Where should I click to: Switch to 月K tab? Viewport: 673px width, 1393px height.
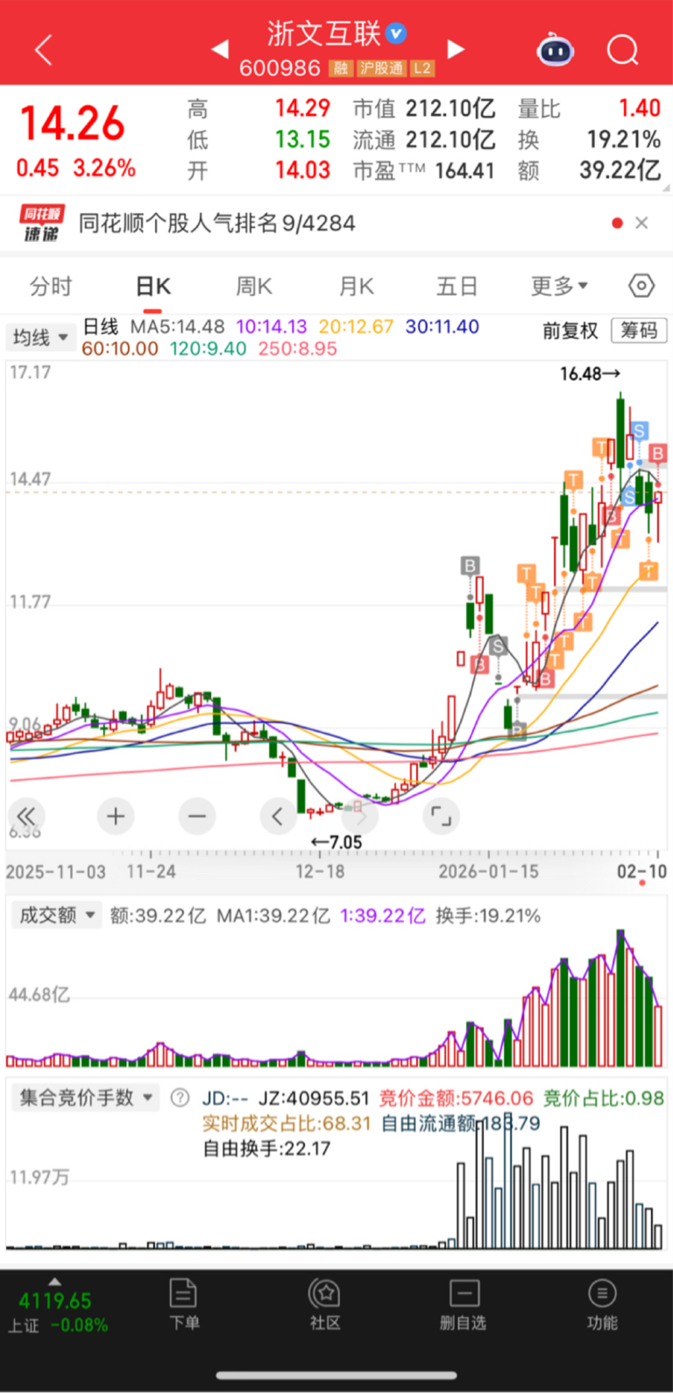point(356,286)
